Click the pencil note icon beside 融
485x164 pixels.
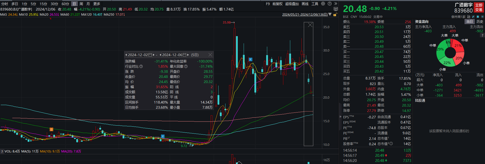tap(473, 17)
